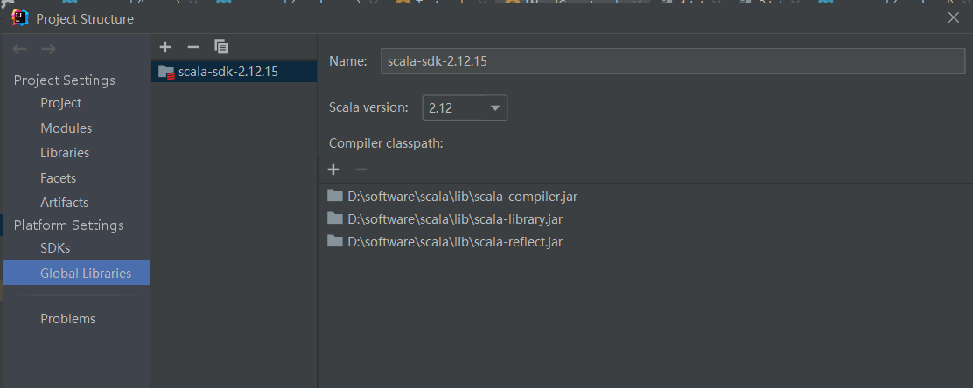This screenshot has width=973, height=388.
Task: Select scala-sdk-2.12.15 library entry
Action: pyautogui.click(x=234, y=72)
